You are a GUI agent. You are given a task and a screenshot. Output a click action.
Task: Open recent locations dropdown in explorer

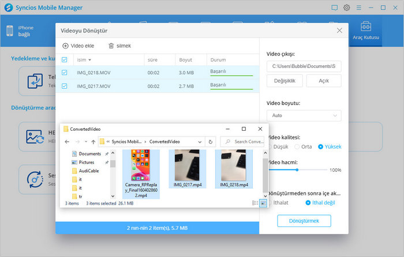coord(86,142)
